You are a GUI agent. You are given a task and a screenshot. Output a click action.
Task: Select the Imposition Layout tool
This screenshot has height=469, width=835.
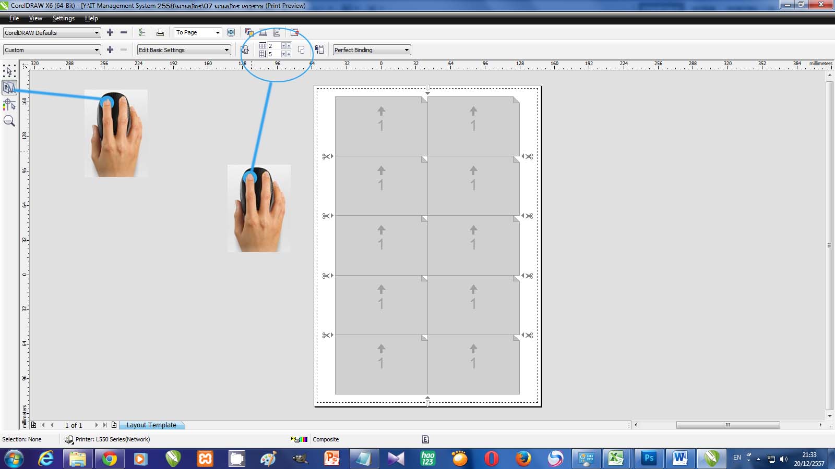pos(9,87)
